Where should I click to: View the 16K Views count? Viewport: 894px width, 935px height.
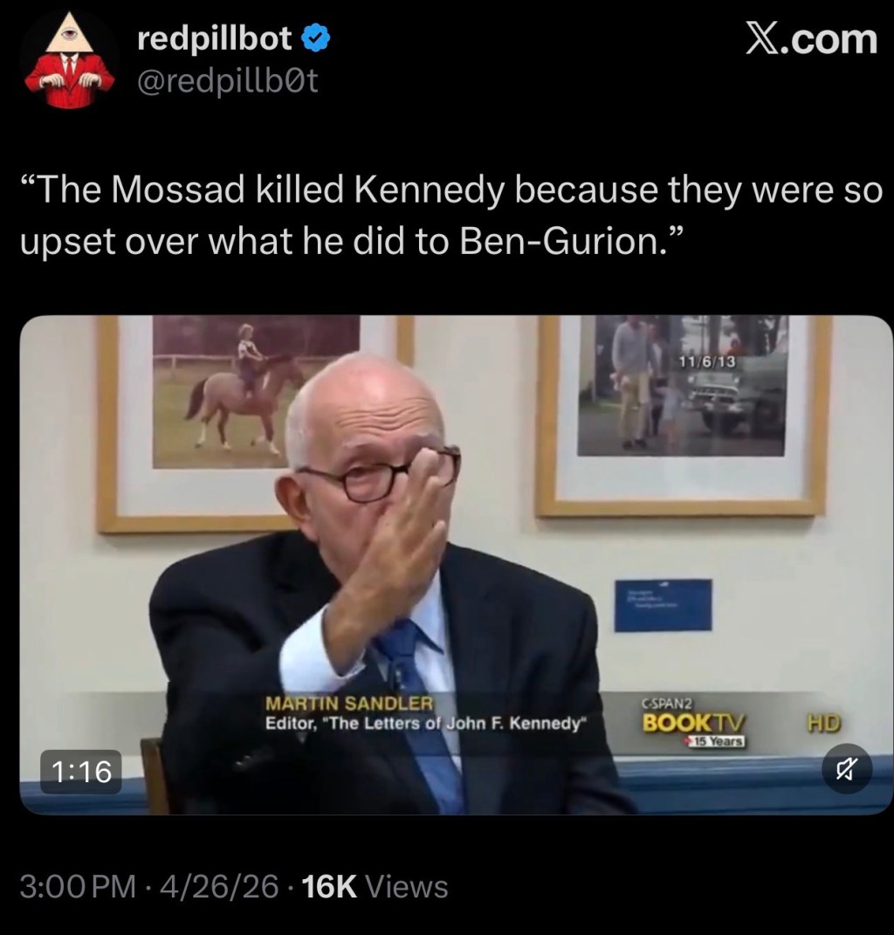point(375,886)
